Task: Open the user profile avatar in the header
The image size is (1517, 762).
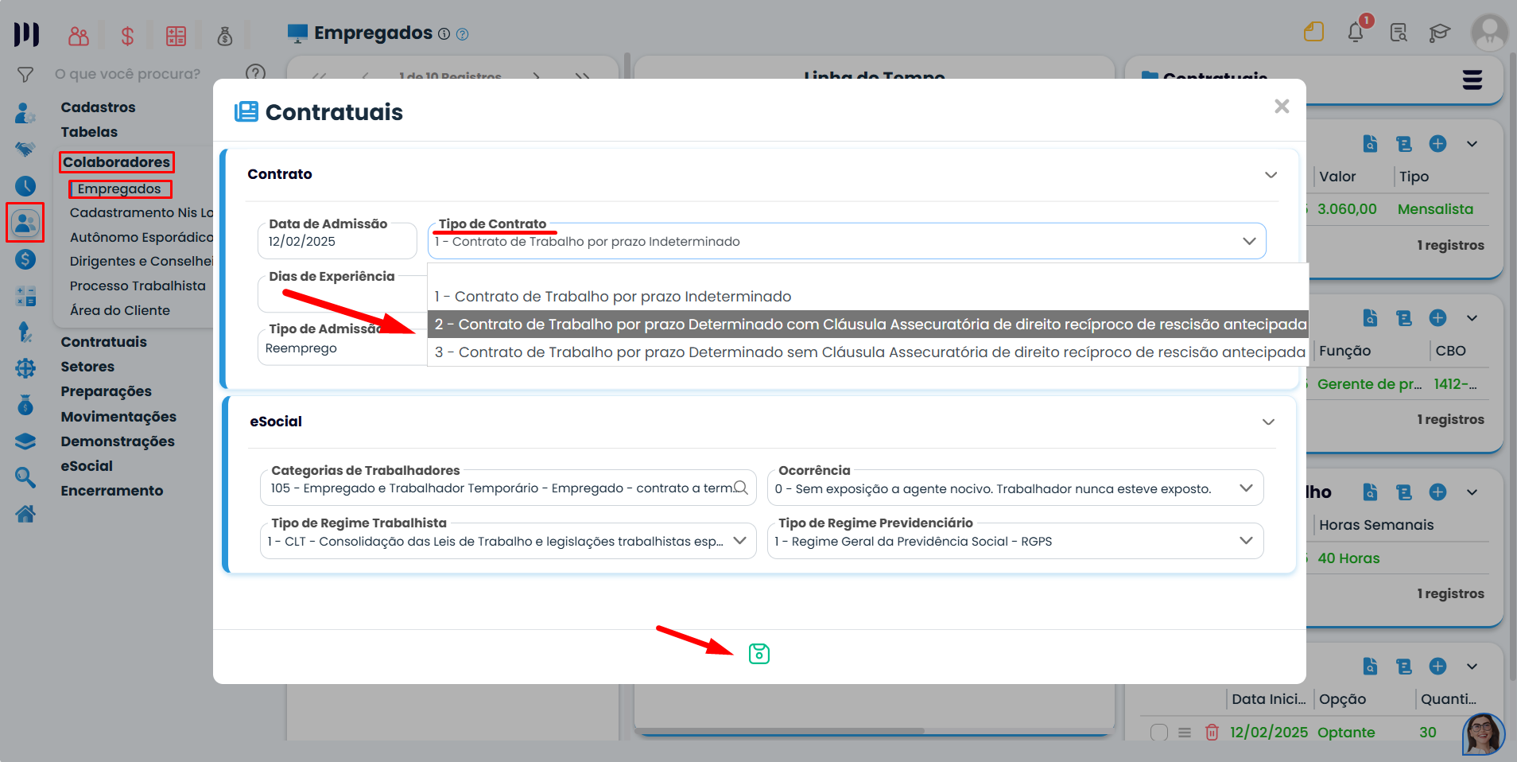Action: (1489, 33)
